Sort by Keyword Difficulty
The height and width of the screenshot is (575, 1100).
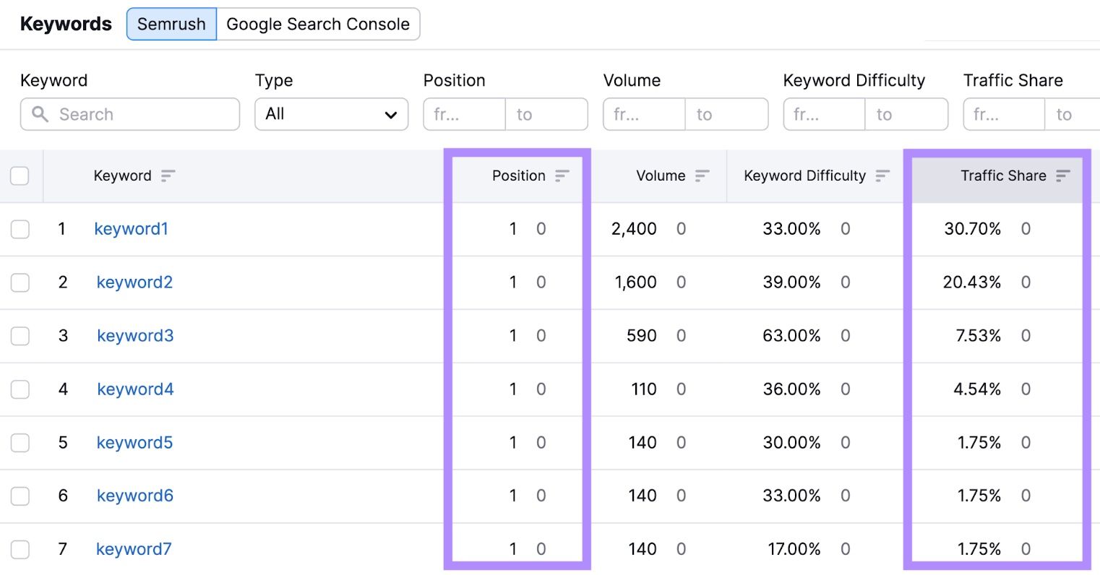pyautogui.click(x=882, y=176)
